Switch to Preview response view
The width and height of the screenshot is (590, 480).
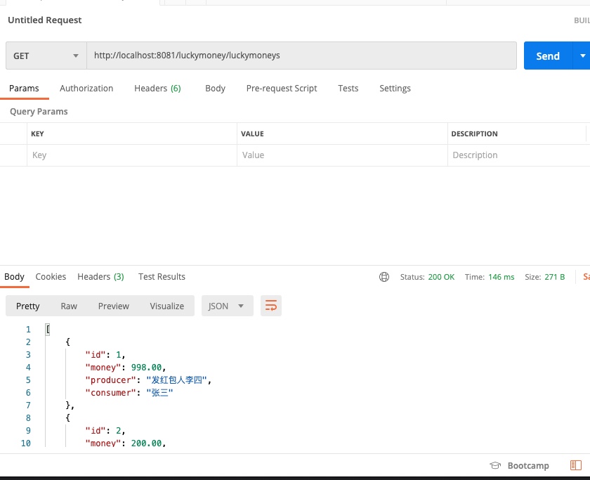113,306
